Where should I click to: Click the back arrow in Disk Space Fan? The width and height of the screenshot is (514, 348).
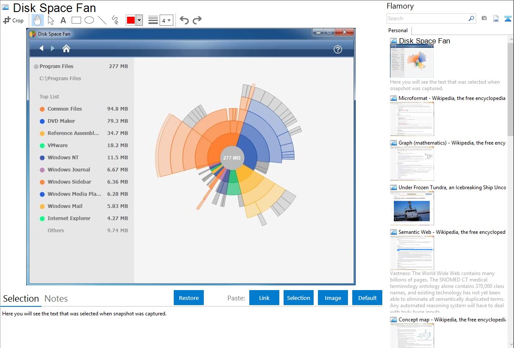click(41, 48)
